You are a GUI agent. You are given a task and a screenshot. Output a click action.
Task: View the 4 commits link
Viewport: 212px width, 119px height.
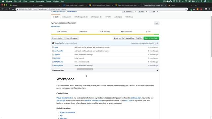coord(62,32)
